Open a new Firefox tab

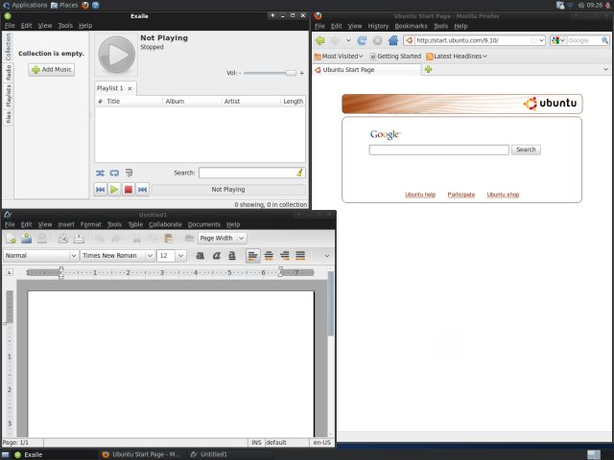[x=428, y=70]
